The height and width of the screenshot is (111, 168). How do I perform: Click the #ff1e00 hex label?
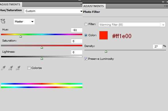coord(122,36)
